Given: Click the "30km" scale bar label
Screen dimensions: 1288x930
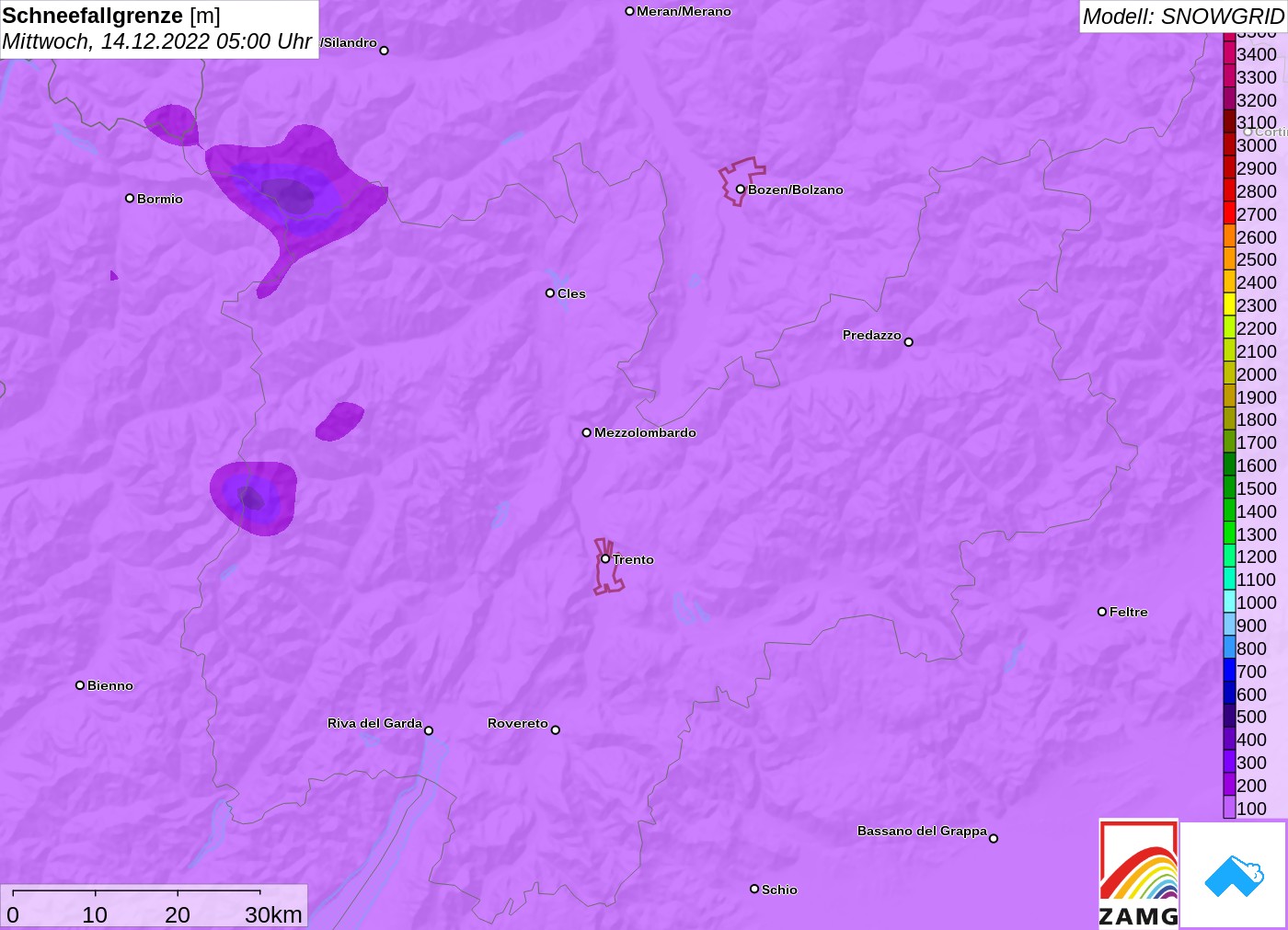Looking at the screenshot, I should (x=273, y=914).
